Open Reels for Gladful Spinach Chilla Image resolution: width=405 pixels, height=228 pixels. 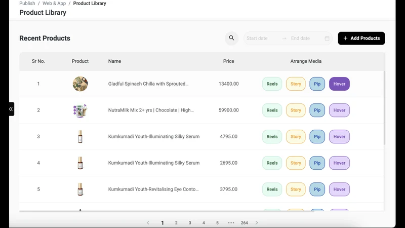click(x=272, y=84)
